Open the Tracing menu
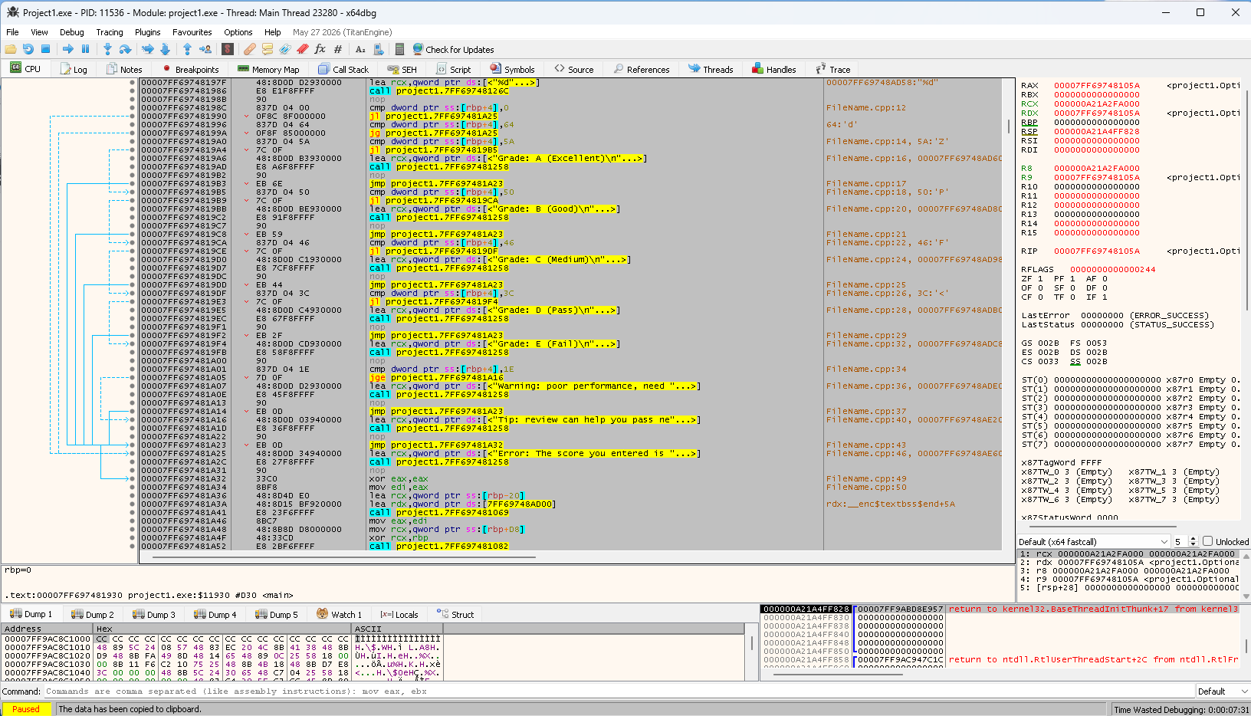Image resolution: width=1251 pixels, height=716 pixels. [x=110, y=32]
